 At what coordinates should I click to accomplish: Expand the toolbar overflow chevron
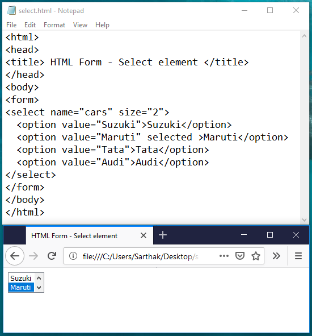(276, 256)
